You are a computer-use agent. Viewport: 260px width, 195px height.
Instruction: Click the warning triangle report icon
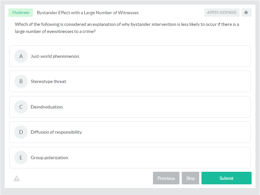coord(16,179)
